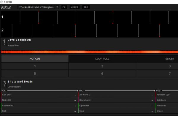Click the arrow icon on Clap row
The width and height of the screenshot is (178, 116).
[x=152, y=111]
